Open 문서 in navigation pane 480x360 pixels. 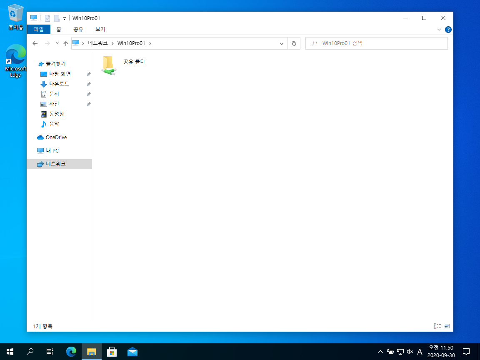[54, 94]
